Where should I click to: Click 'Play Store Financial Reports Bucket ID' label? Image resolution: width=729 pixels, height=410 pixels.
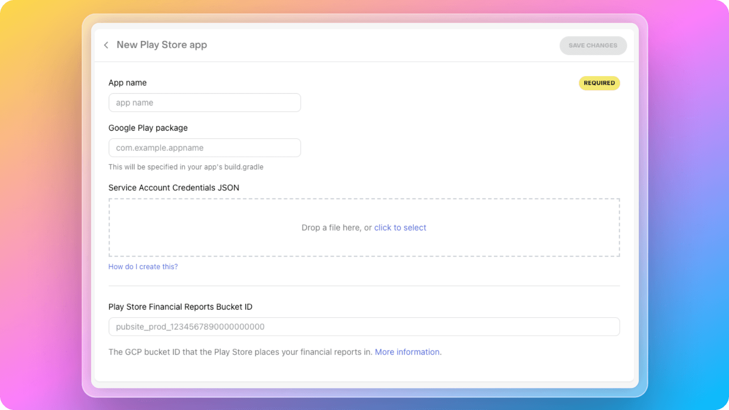coord(180,307)
